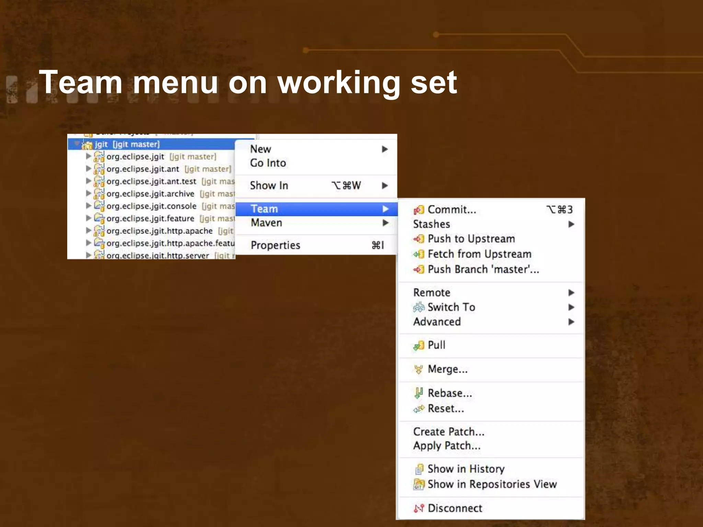
Task: Select the jgit [jgit master] row
Action: click(x=151, y=144)
